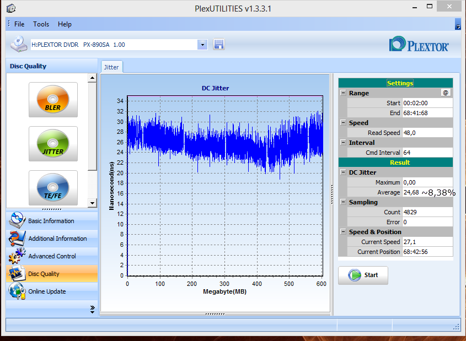The height and width of the screenshot is (341, 466).
Task: Collapse the Interval settings group
Action: pyautogui.click(x=343, y=143)
